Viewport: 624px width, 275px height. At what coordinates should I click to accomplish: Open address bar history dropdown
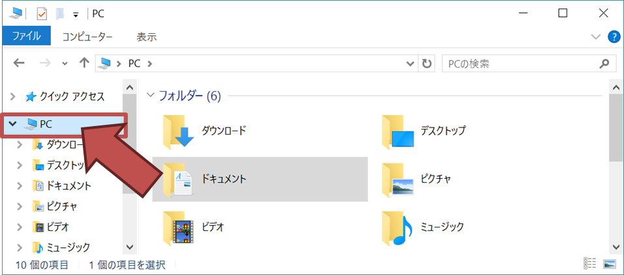[x=410, y=64]
